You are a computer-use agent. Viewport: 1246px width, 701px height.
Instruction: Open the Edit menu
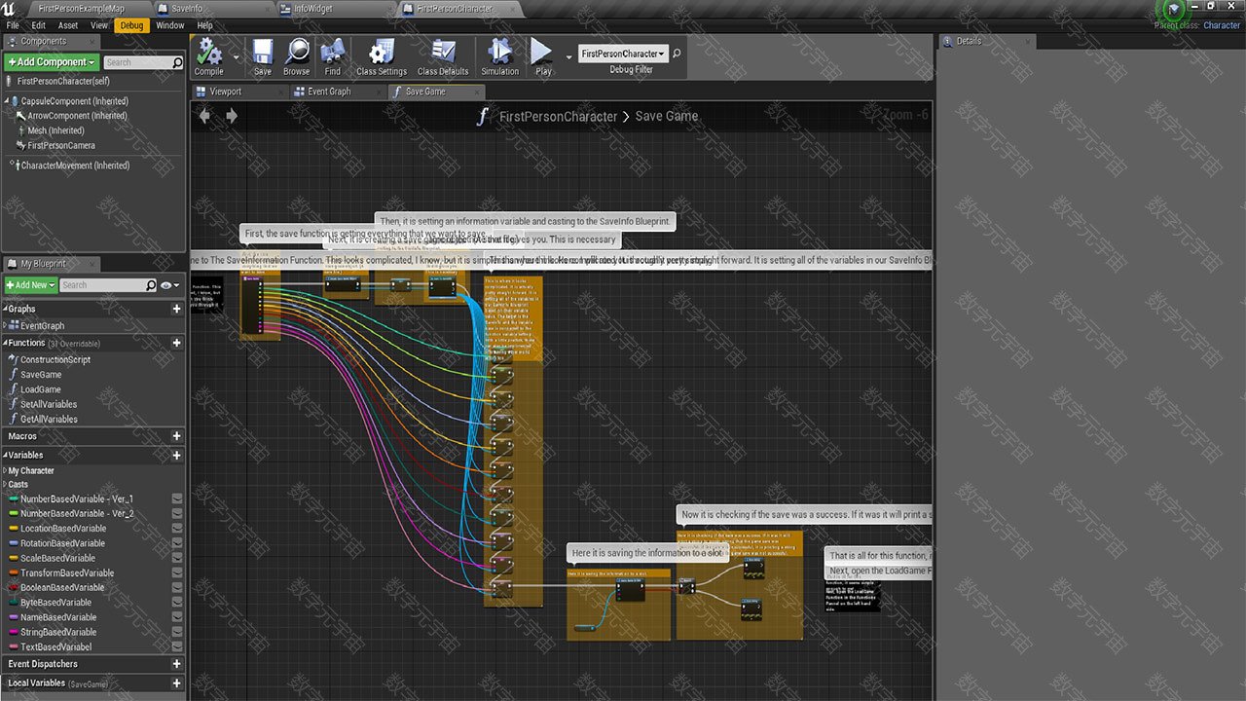pos(39,25)
